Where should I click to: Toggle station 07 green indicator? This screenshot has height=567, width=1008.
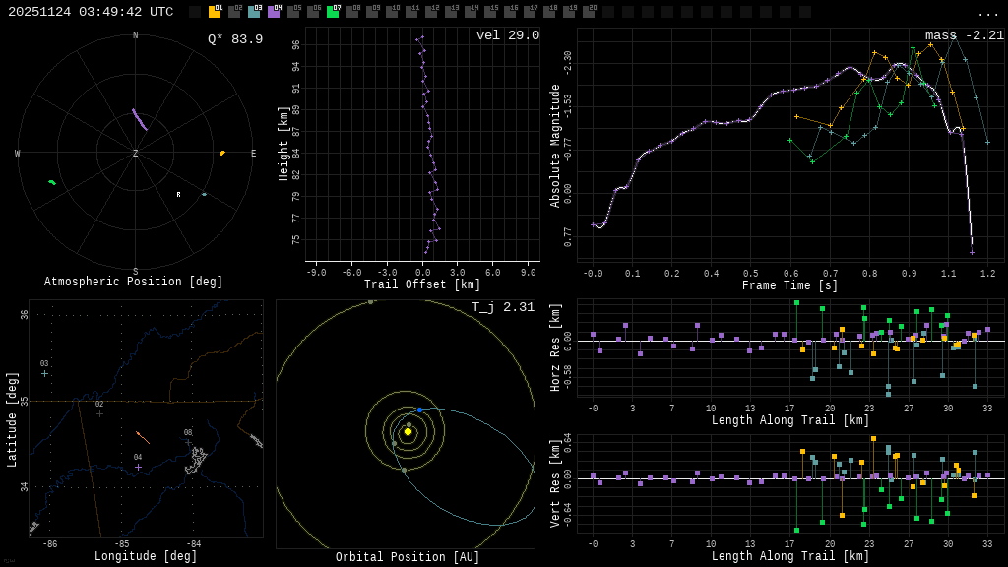tap(333, 12)
